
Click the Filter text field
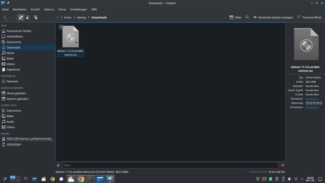pyautogui.click(x=170, y=165)
